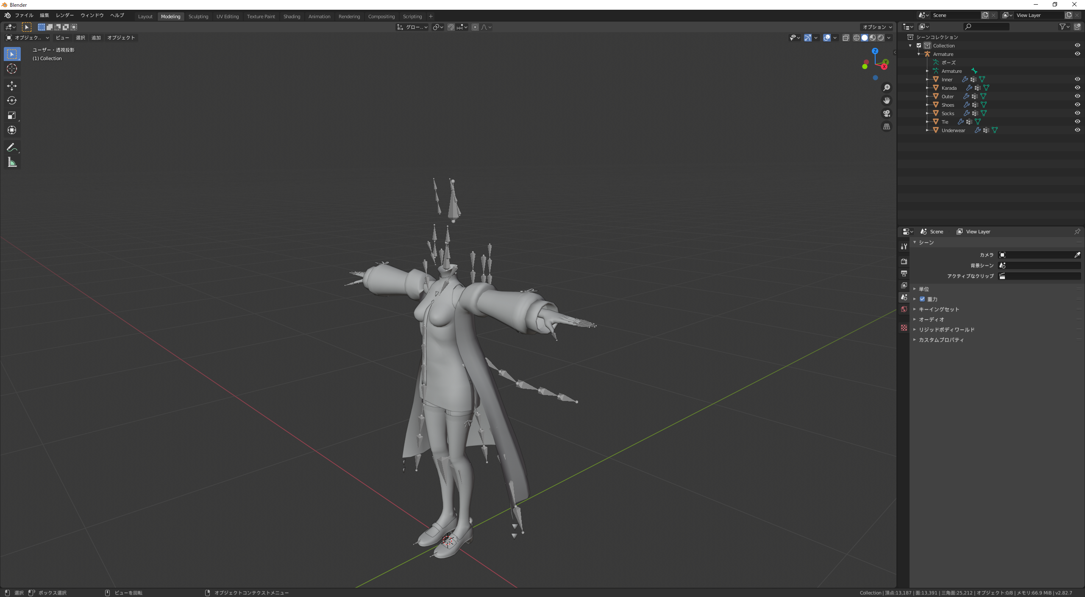
Task: Activate the Transform tool
Action: (12, 130)
